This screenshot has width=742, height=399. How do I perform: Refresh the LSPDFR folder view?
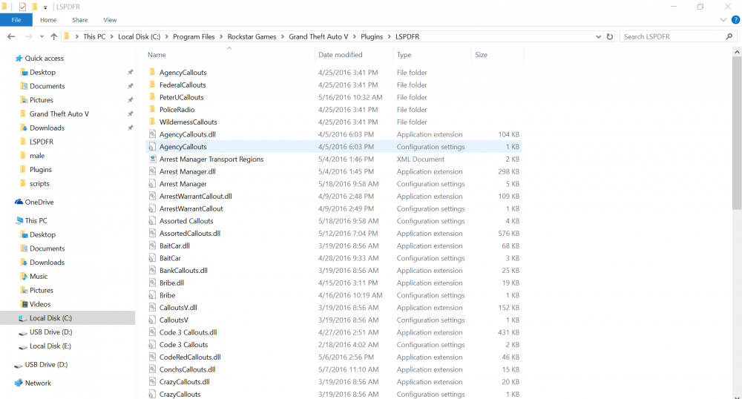point(609,36)
